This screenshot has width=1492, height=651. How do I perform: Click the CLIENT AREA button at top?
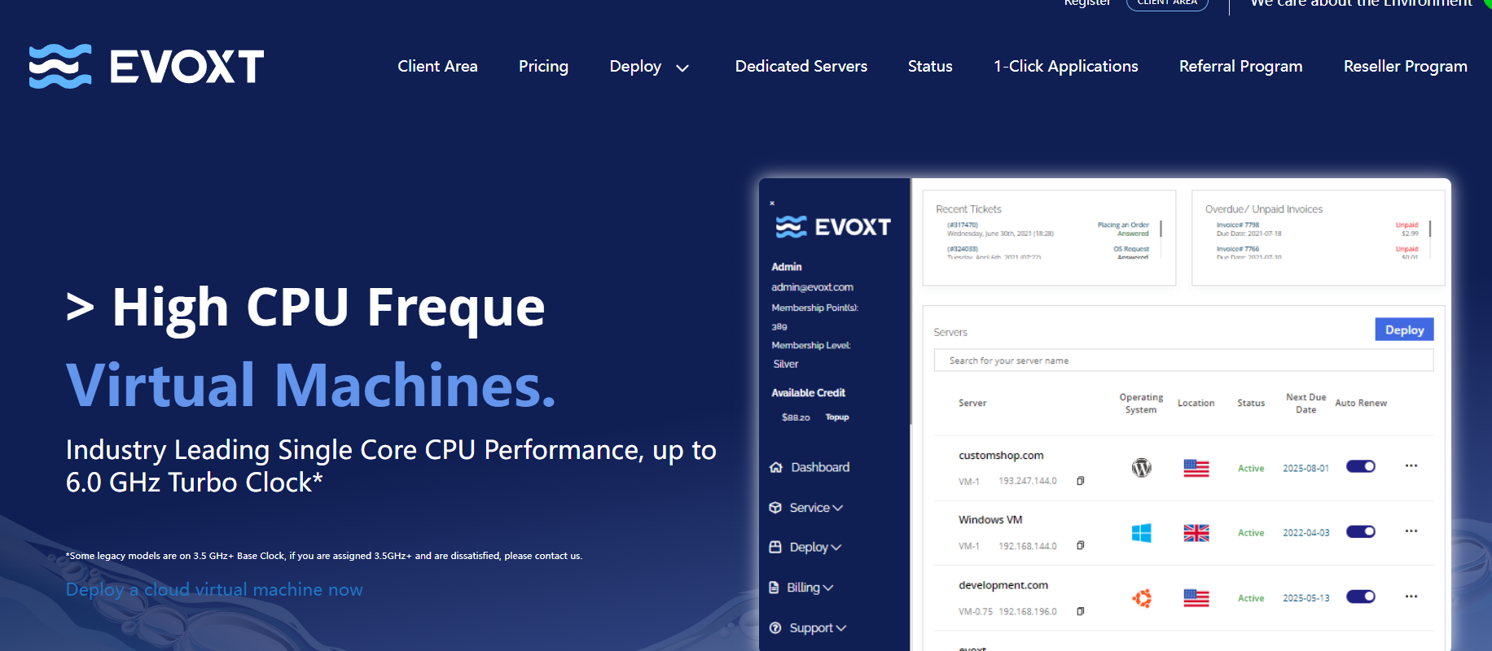1167,2
